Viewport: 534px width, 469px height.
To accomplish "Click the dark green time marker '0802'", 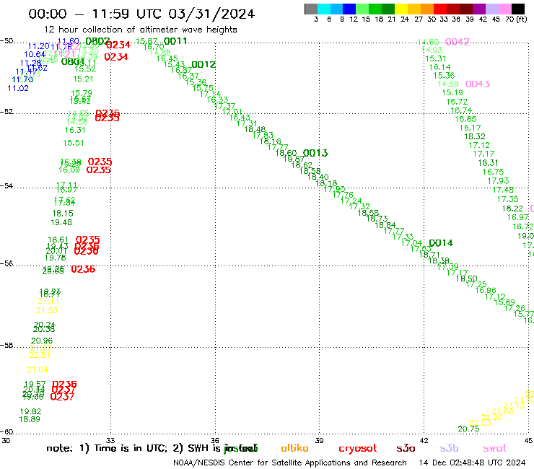I will pos(97,41).
